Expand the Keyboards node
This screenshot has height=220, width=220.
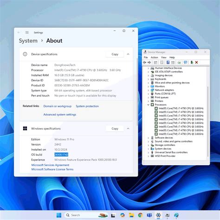click(148, 79)
